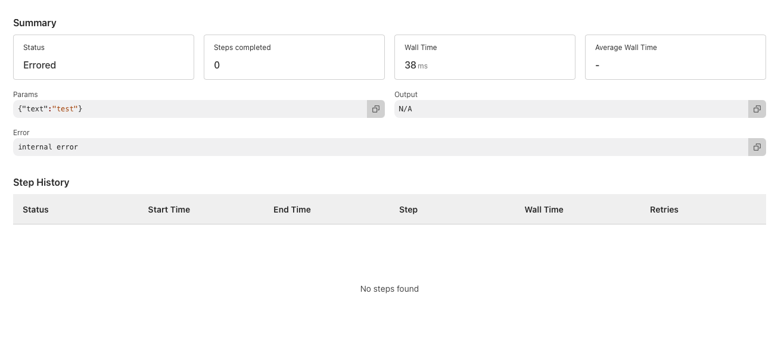Click the 38 ms Wall Time card
Screen dimensions: 781x362
pyautogui.click(x=485, y=57)
